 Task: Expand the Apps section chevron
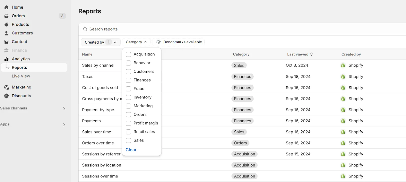[64, 125]
